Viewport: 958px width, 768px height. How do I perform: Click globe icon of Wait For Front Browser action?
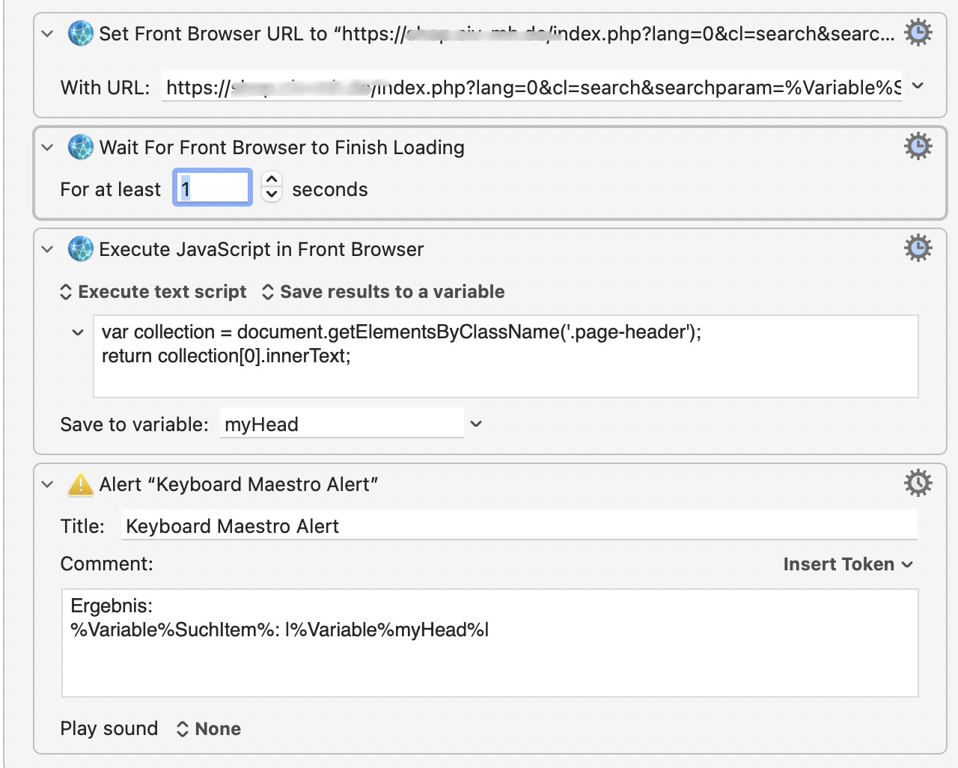click(x=81, y=147)
